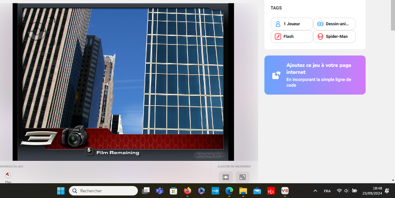Open the Spider-Man tag

334,37
